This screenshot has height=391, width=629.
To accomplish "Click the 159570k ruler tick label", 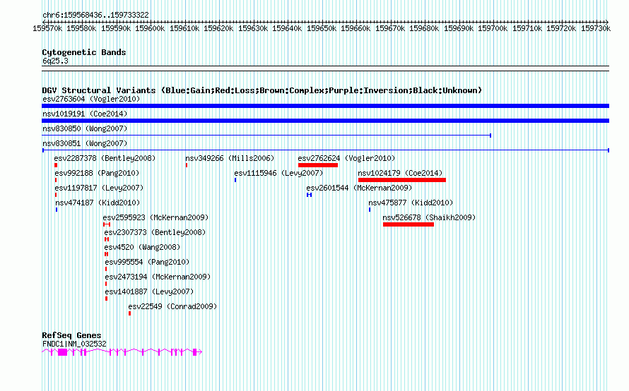I will coord(47,28).
